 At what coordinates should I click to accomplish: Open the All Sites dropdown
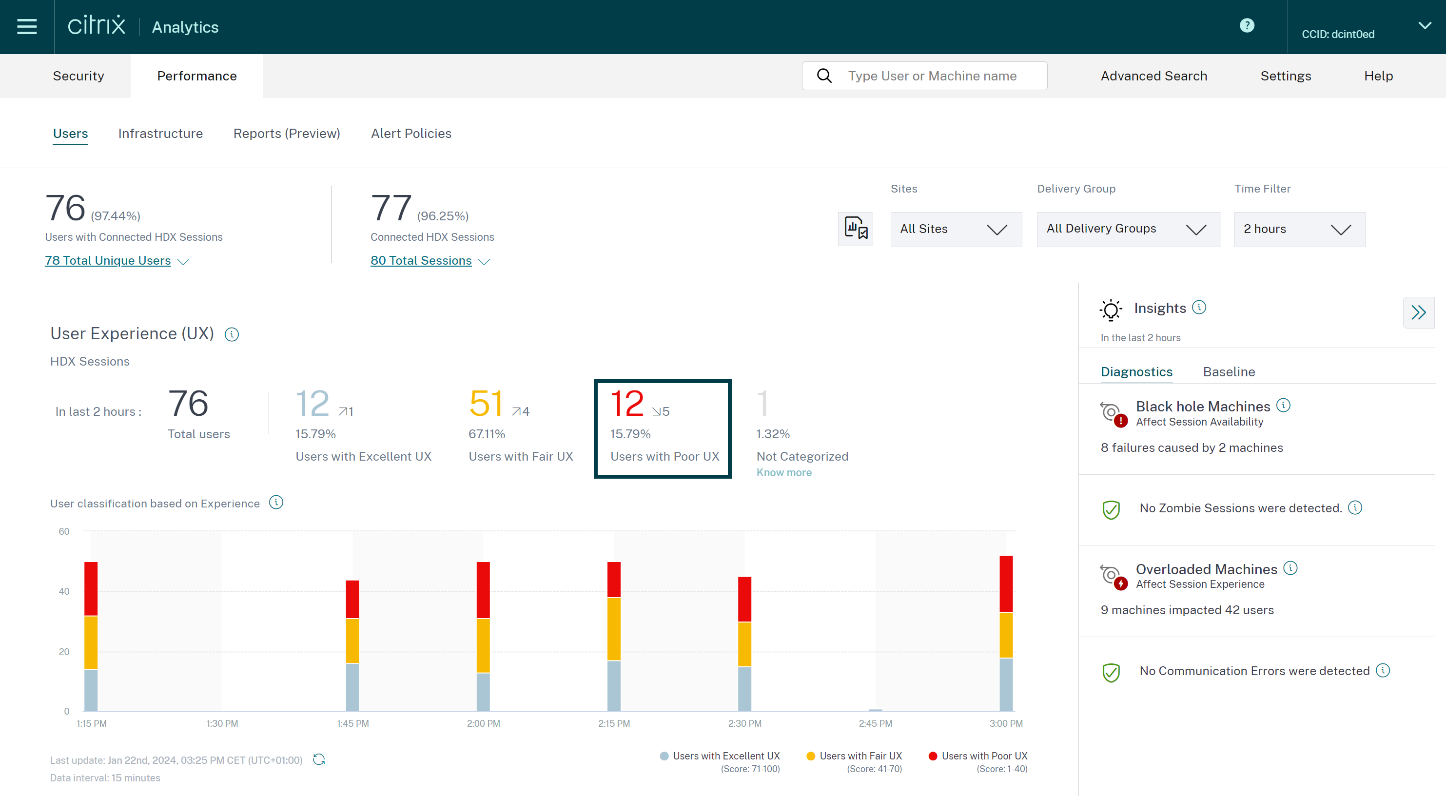click(956, 229)
